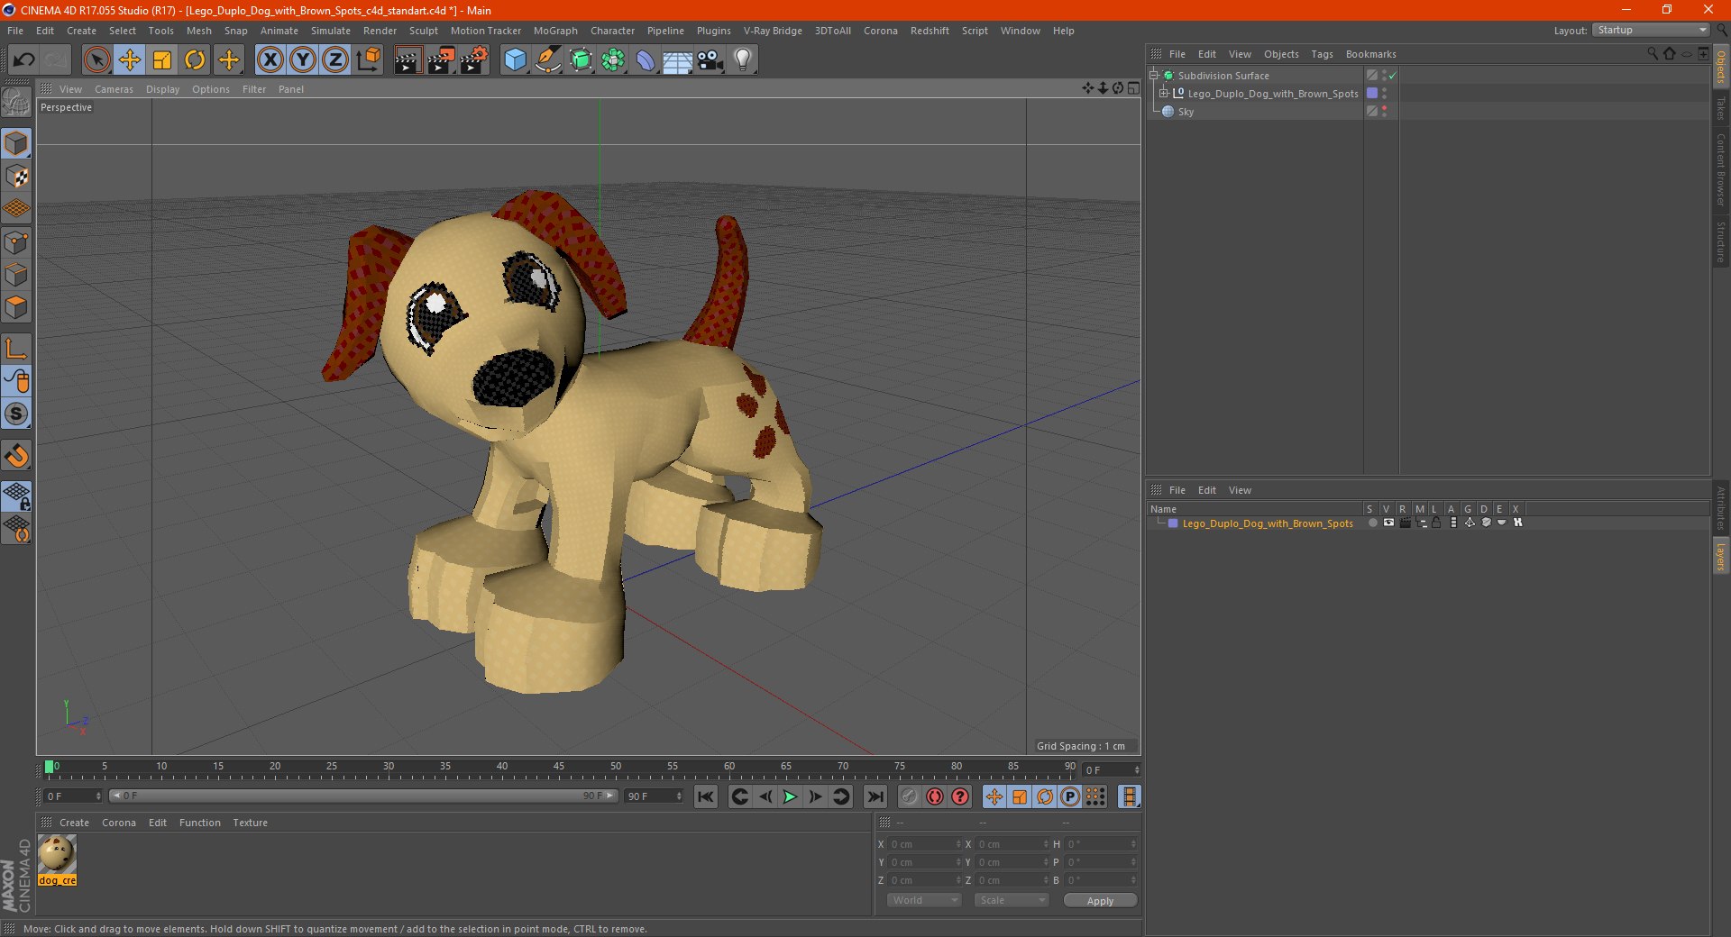Open viewport Cameras menu
1731x937 pixels.
pos(114,89)
